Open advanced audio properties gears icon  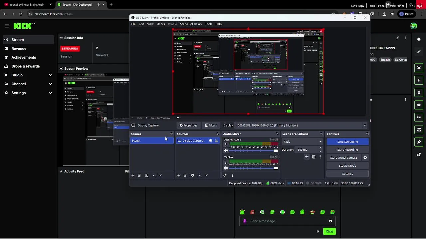[225, 175]
